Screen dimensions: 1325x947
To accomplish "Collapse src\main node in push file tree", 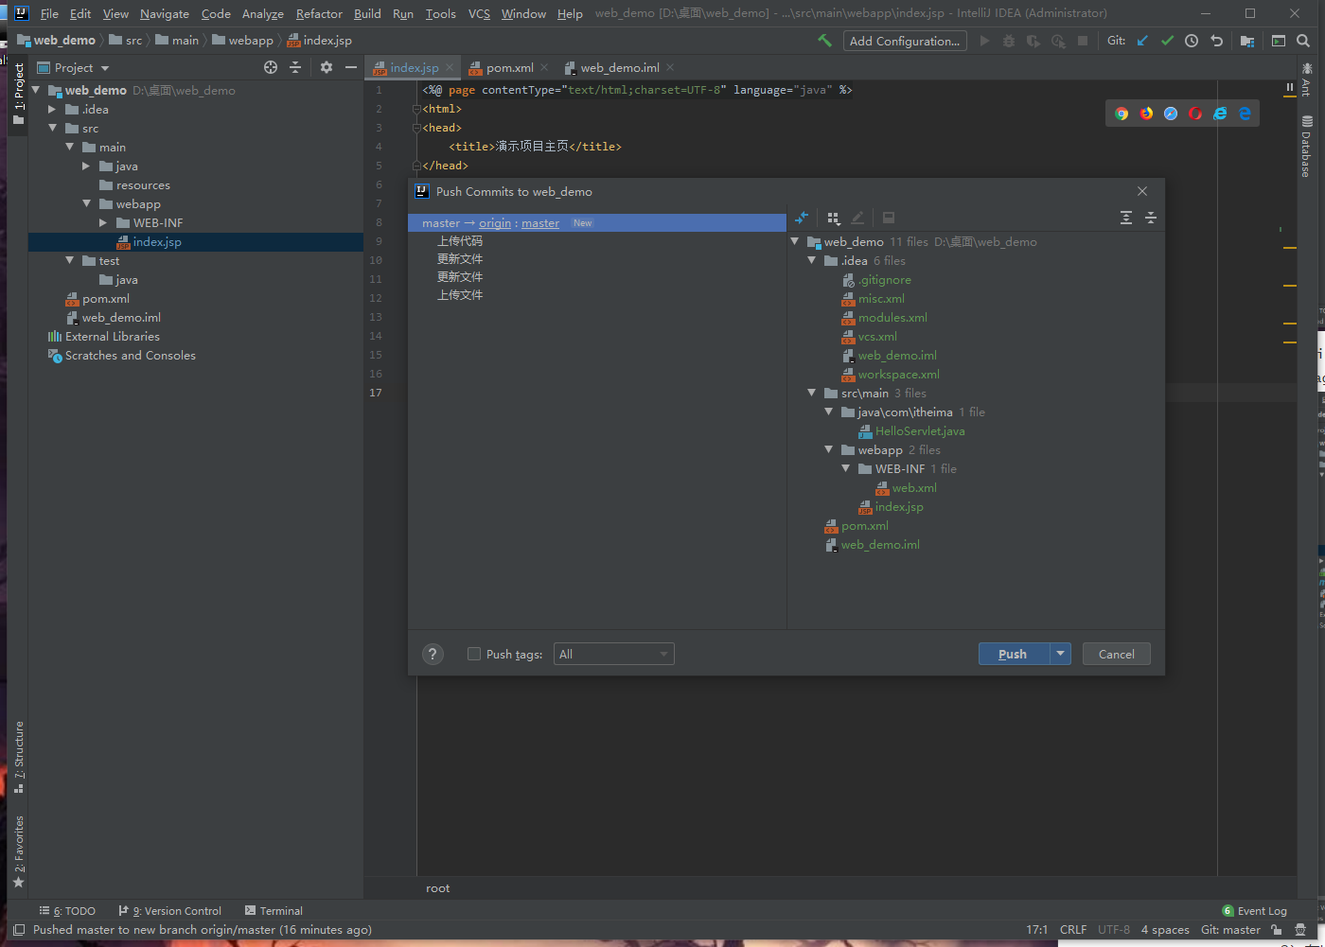I will point(811,393).
